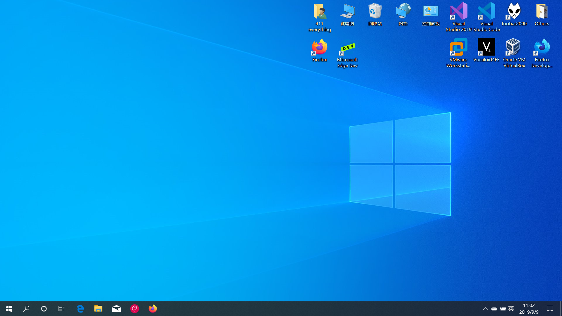
Task: Open File Explorer from the taskbar
Action: tap(98, 309)
